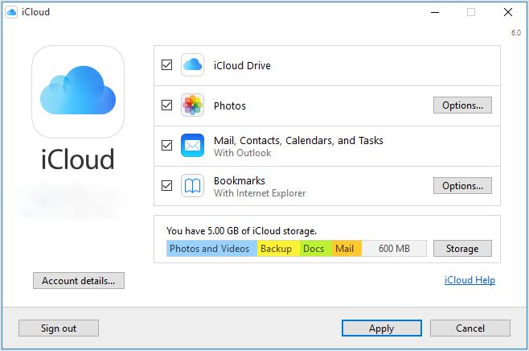Screen dimensions: 529x351
Task: Open Bookmarks Options
Action: click(x=462, y=186)
